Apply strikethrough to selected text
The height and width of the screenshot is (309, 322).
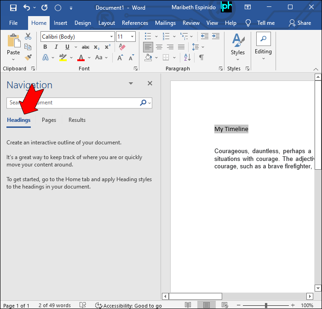click(85, 47)
